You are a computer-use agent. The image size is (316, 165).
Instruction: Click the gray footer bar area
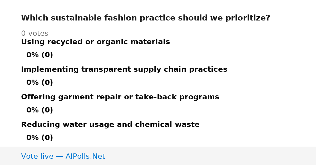158,156
